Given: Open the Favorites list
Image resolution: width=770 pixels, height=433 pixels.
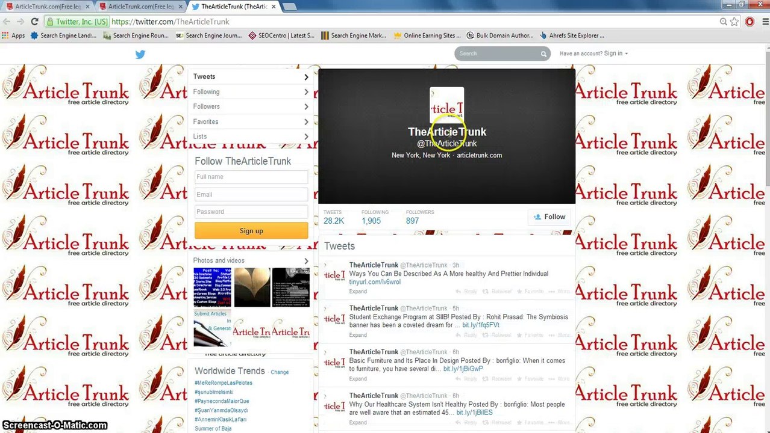Looking at the screenshot, I should click(x=251, y=121).
